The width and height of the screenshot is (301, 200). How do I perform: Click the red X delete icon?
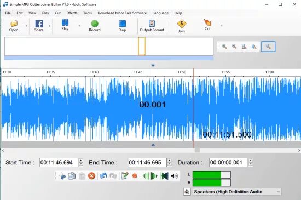91,176
